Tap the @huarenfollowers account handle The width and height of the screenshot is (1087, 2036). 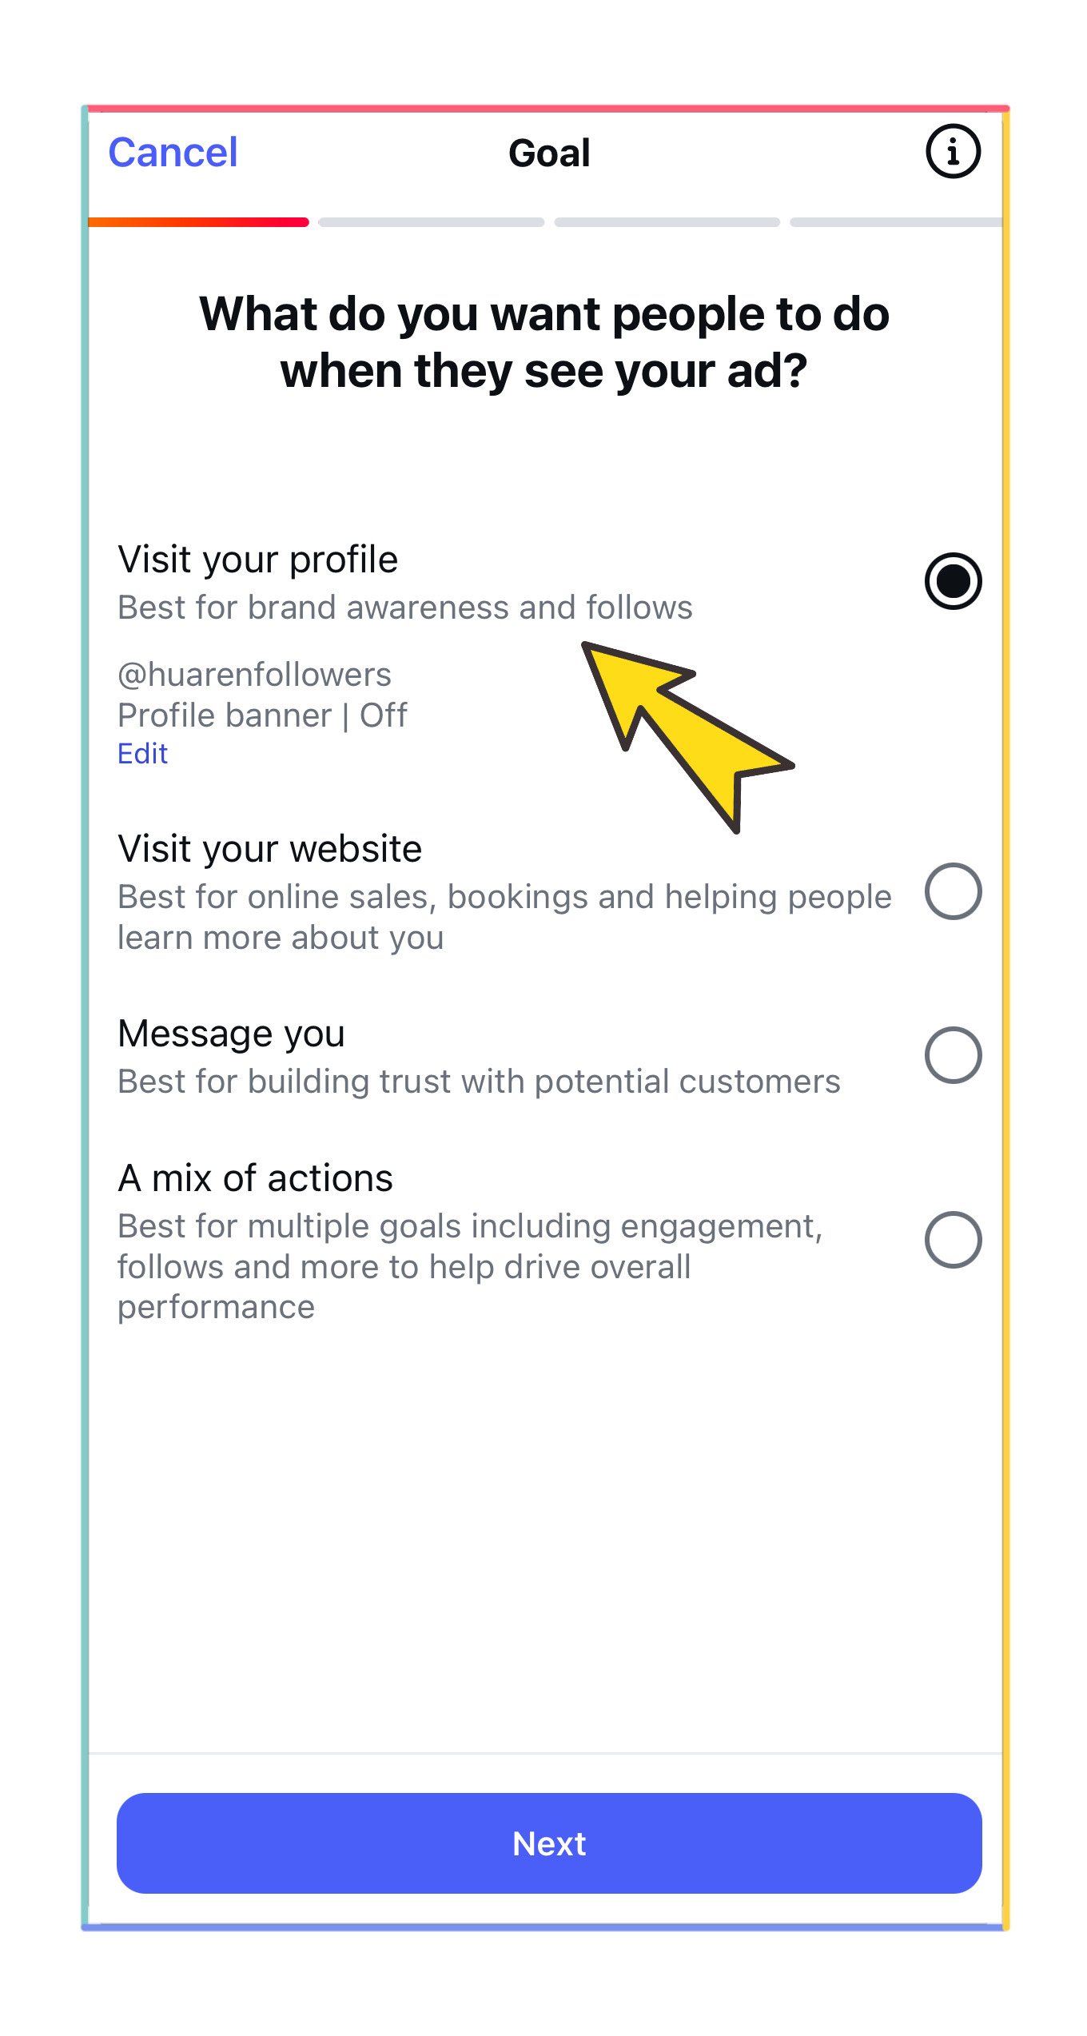tap(254, 675)
